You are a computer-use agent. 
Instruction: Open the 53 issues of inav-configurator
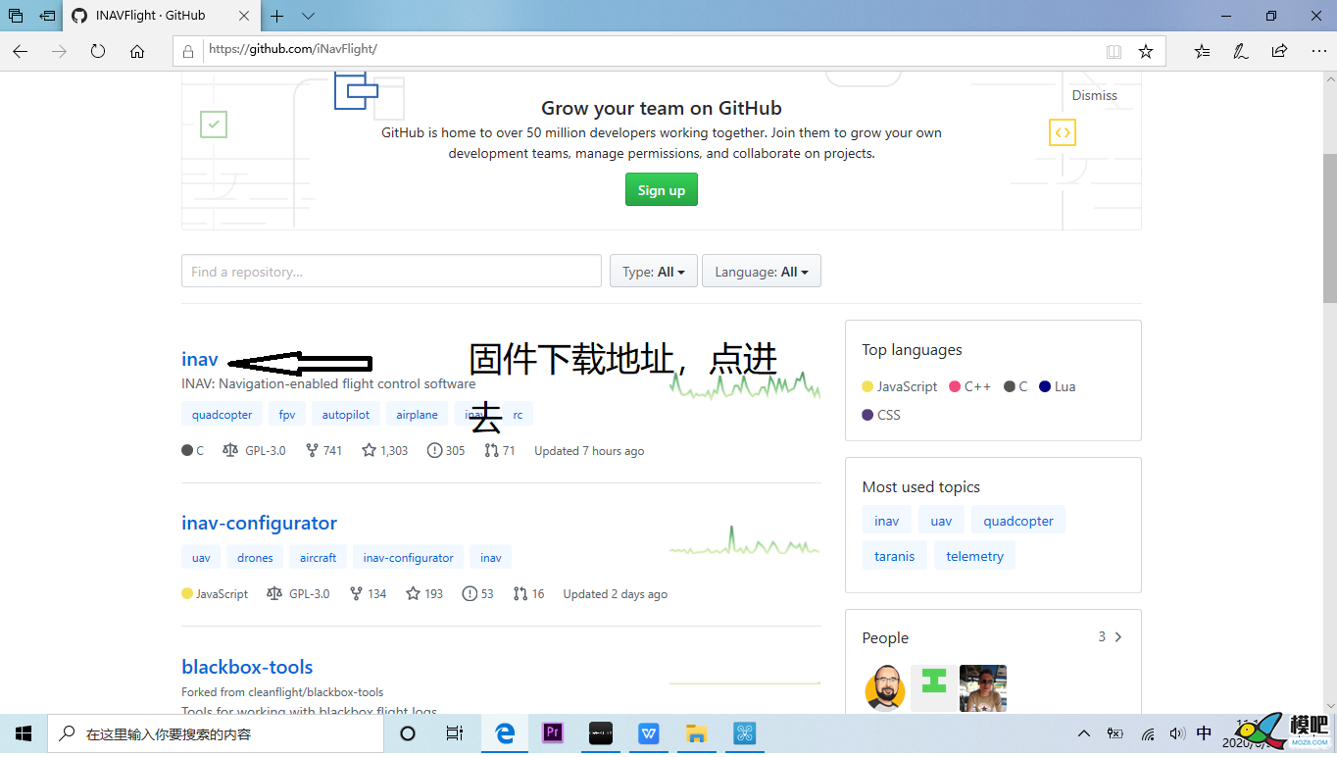[x=478, y=594]
